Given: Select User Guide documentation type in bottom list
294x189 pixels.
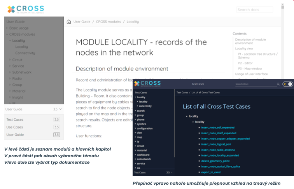Looking at the screenshot, I should [33, 135].
